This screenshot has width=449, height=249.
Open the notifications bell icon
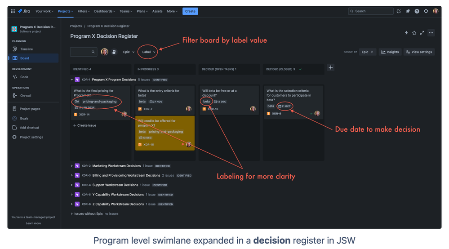[408, 11]
